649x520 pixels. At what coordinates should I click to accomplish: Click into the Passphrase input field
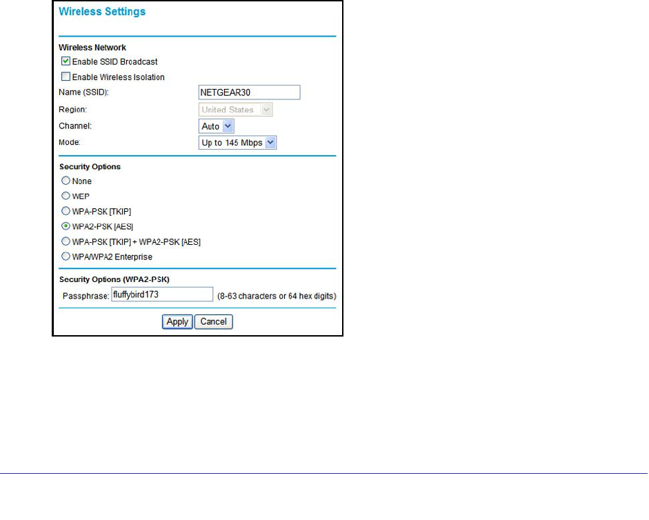point(162,294)
